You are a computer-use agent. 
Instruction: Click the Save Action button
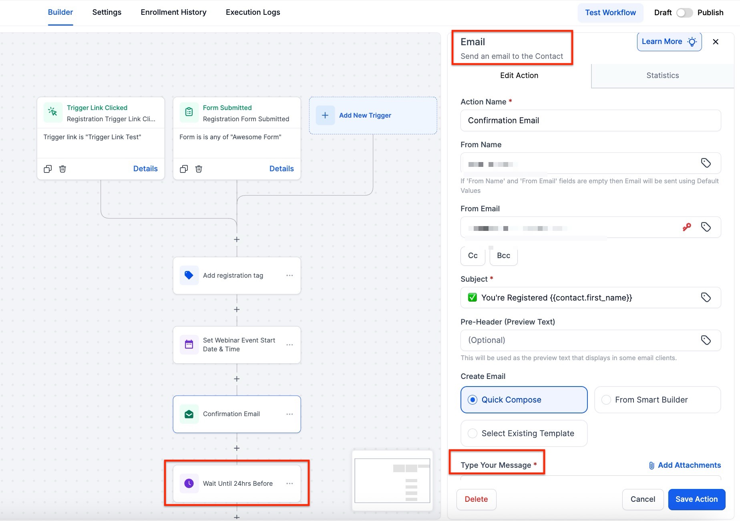(x=696, y=499)
